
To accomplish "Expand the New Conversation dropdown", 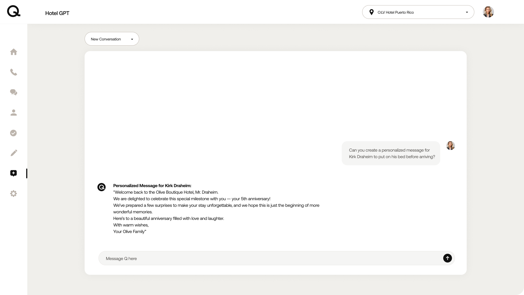I will tap(112, 39).
